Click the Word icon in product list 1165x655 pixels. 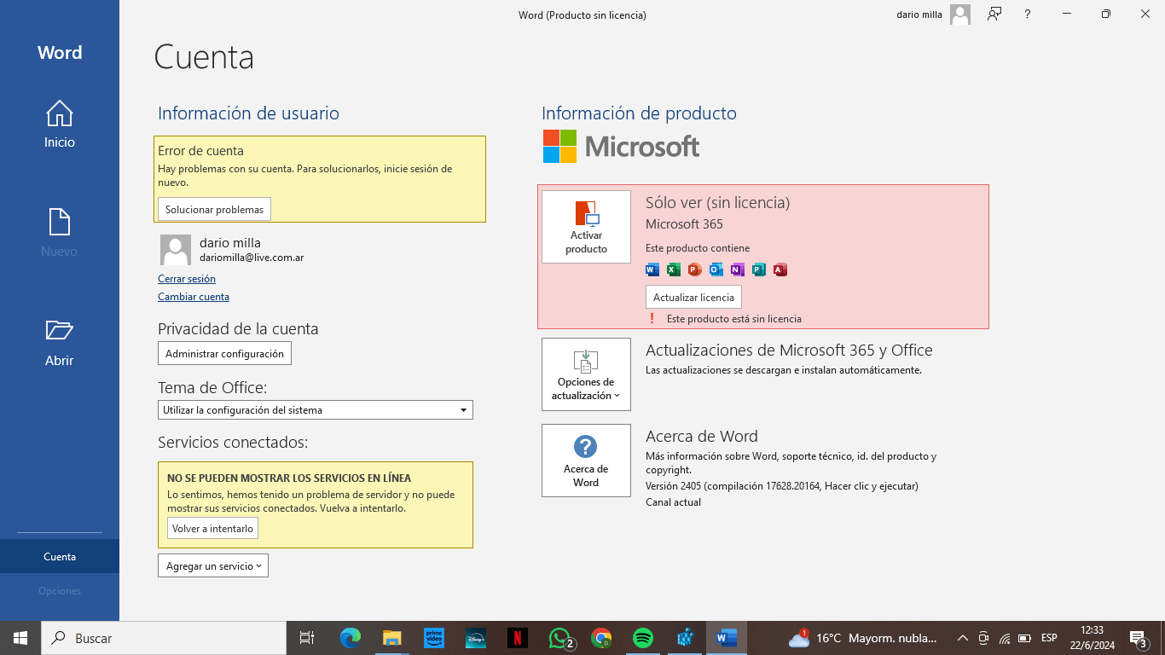pos(652,270)
